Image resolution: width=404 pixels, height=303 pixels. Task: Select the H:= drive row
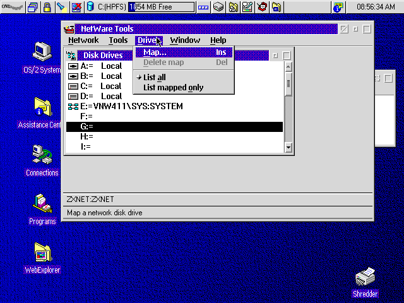174,136
